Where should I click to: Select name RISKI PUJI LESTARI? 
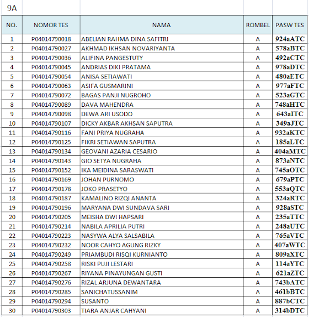pos(107,264)
